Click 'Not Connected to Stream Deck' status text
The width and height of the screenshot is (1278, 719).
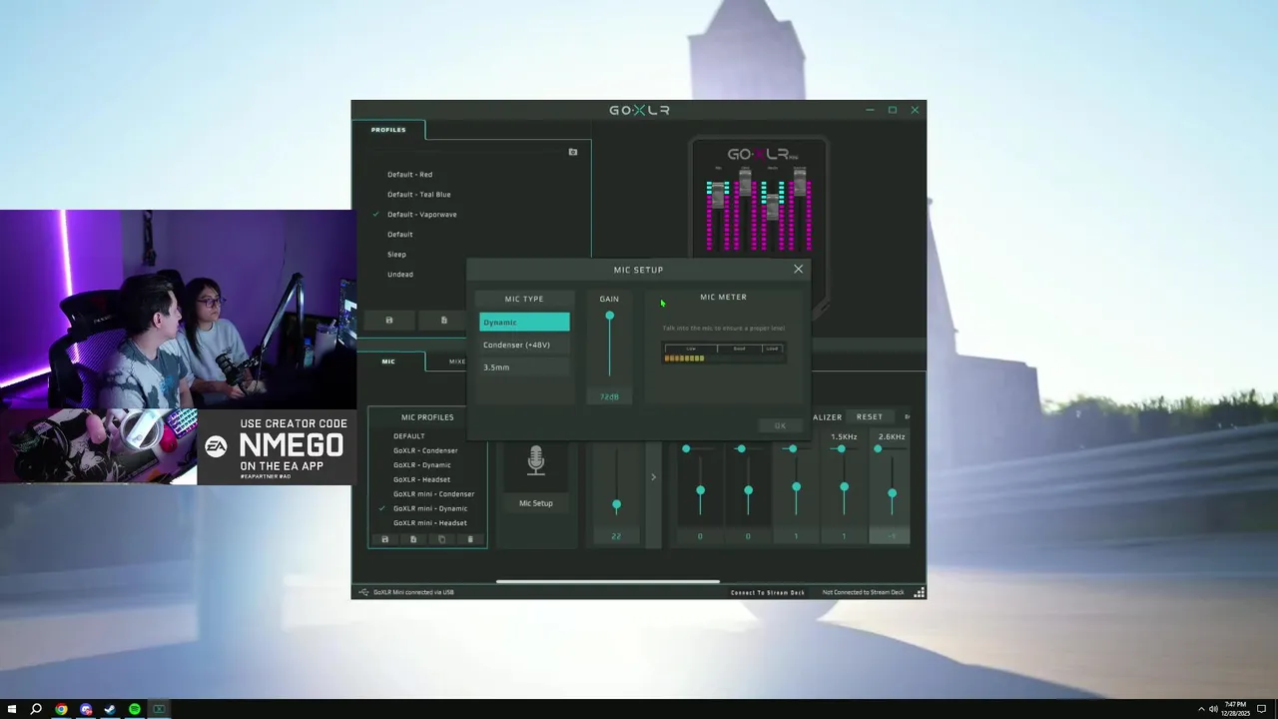pos(863,592)
